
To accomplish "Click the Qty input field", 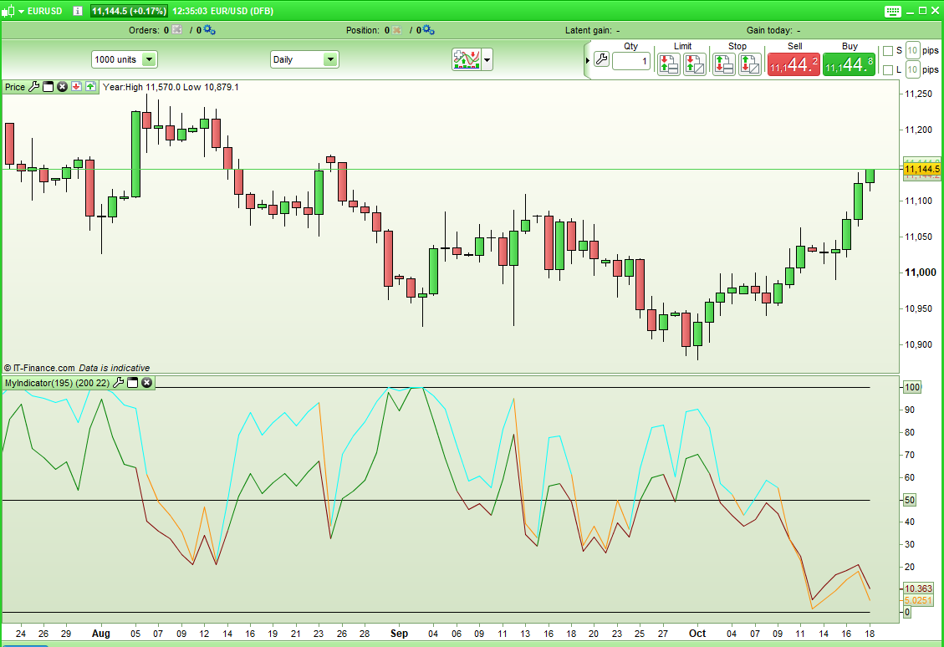I will (x=631, y=61).
